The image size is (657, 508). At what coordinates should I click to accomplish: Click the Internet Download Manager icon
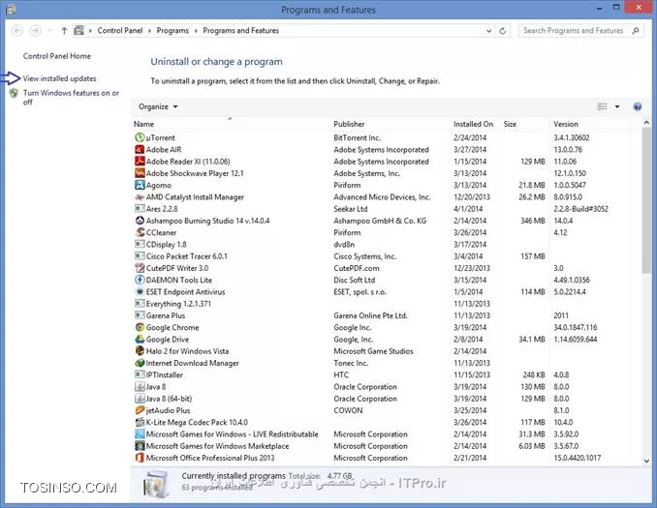click(140, 363)
